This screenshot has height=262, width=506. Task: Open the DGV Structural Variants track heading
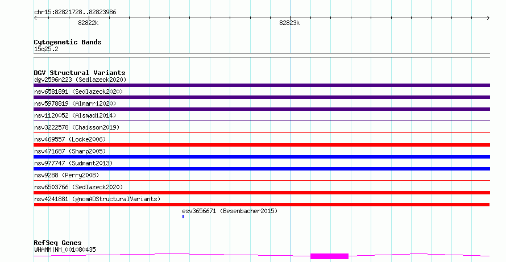[80, 73]
